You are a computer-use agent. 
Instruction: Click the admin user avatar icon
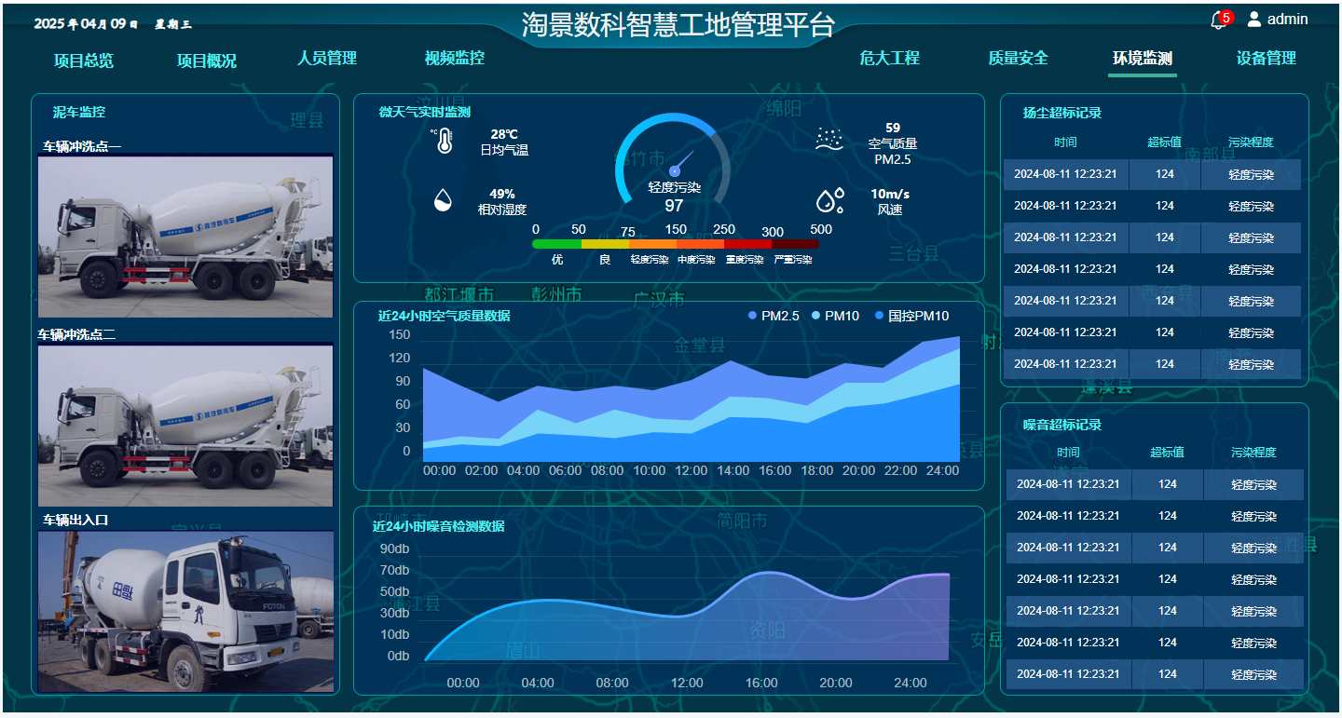1253,19
